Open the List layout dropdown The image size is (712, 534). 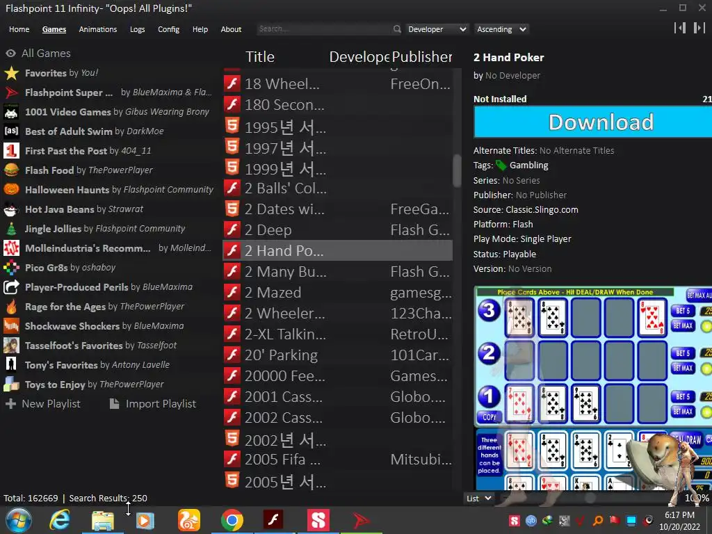pos(478,499)
